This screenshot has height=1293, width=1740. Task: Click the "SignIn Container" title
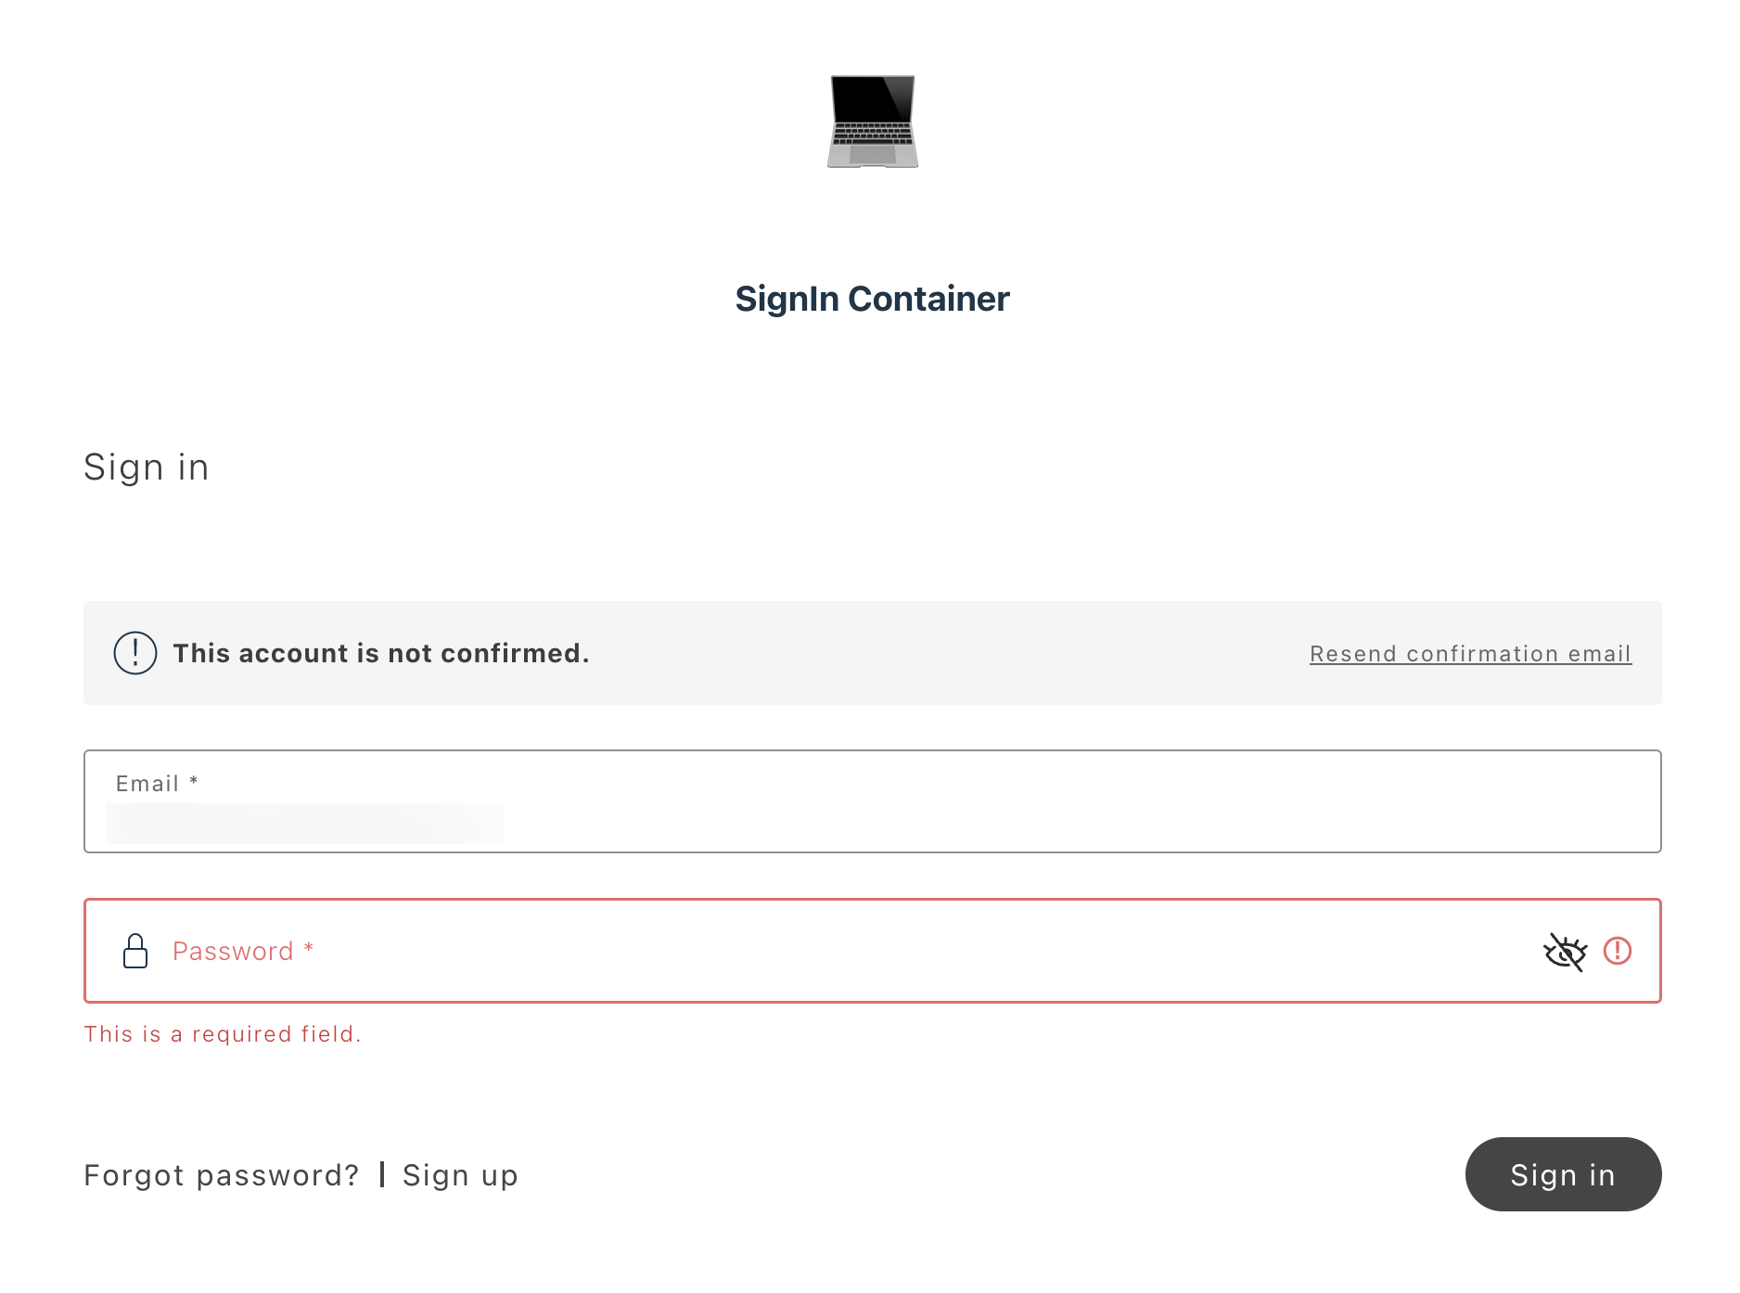point(872,299)
